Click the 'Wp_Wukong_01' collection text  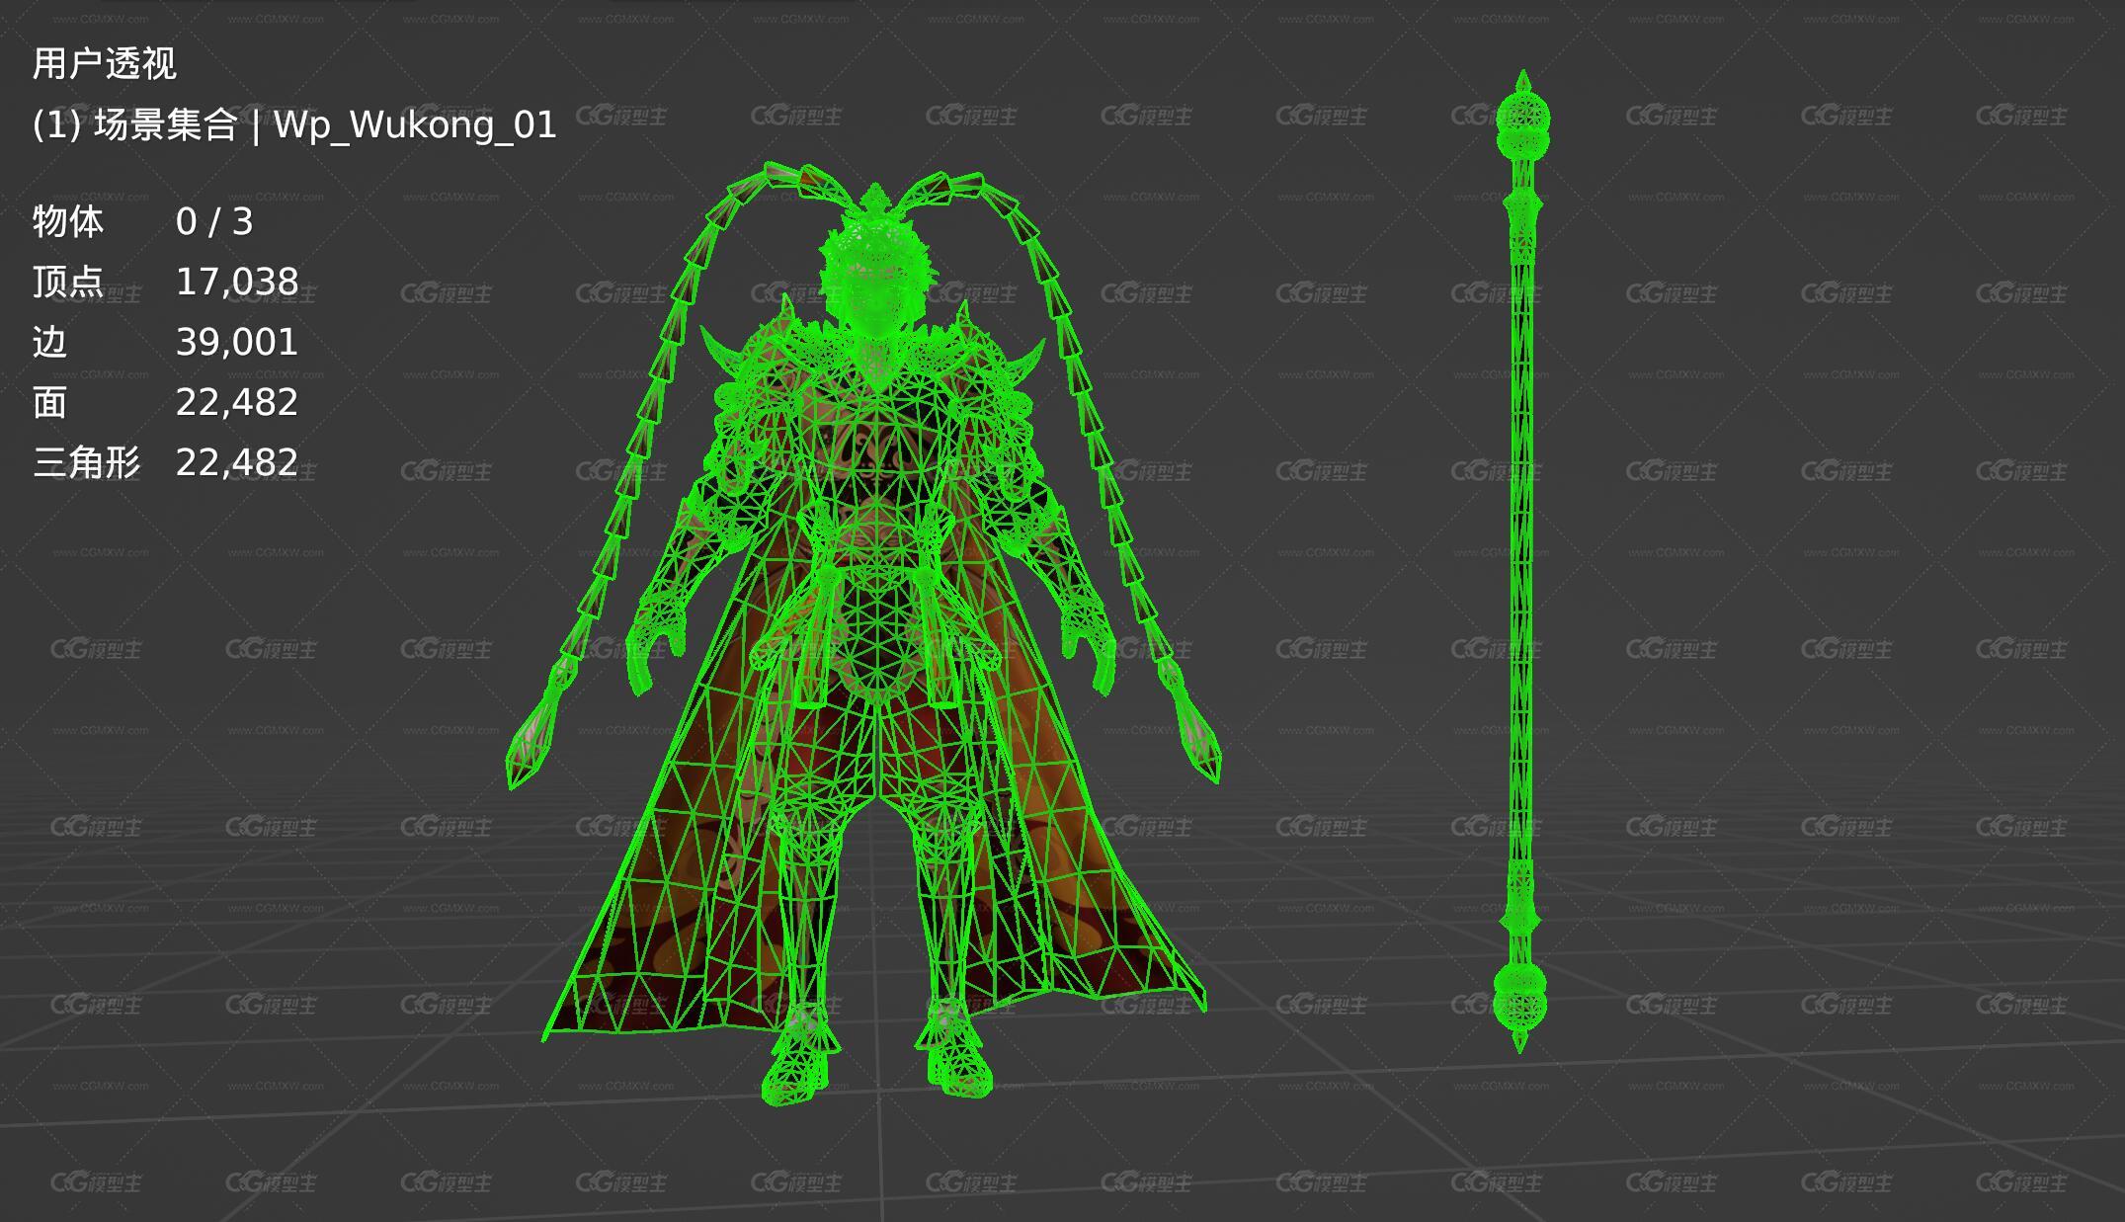(415, 124)
